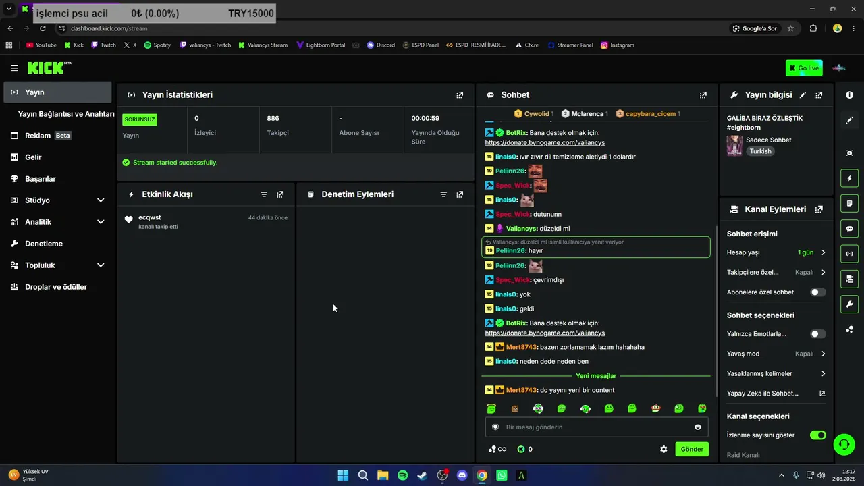Screen dimensions: 864x486
Task: Toggle the Moderation actions widget button
Action: click(849, 203)
